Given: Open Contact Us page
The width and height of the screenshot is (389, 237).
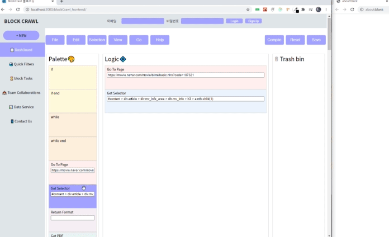Looking at the screenshot, I should pyautogui.click(x=22, y=121).
